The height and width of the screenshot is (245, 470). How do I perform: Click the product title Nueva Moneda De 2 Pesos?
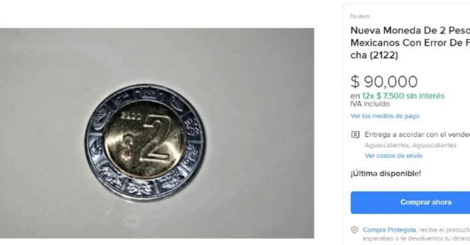click(411, 43)
